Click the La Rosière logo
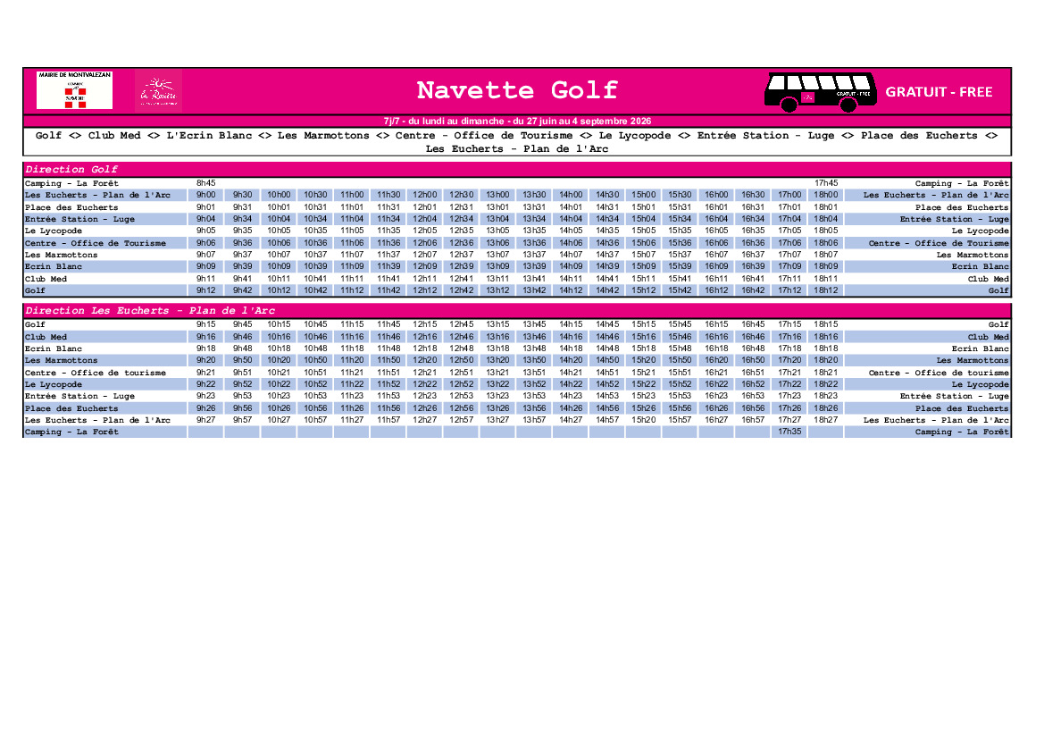This screenshot has width=1044, height=739. coord(158,90)
